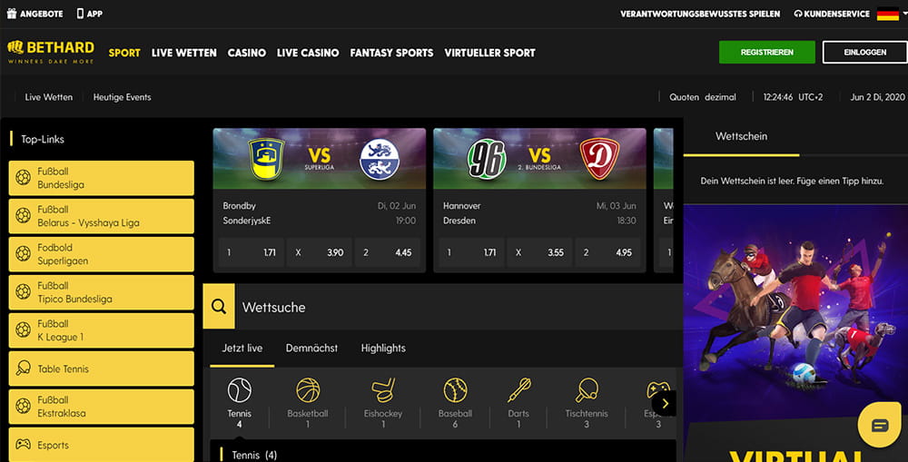Screen dimensions: 908x462
Task: Switch to the Demnächst tab
Action: (311, 349)
